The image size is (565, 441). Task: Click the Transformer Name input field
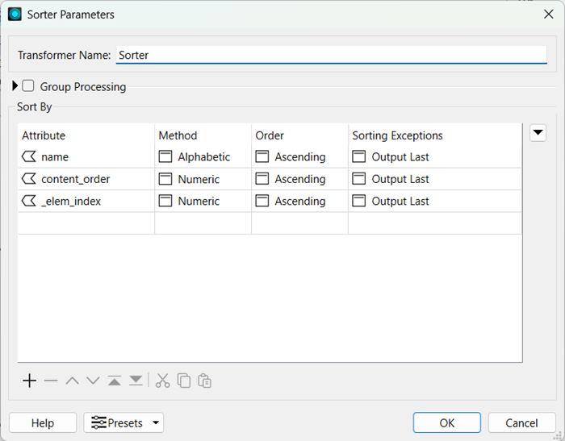point(332,55)
